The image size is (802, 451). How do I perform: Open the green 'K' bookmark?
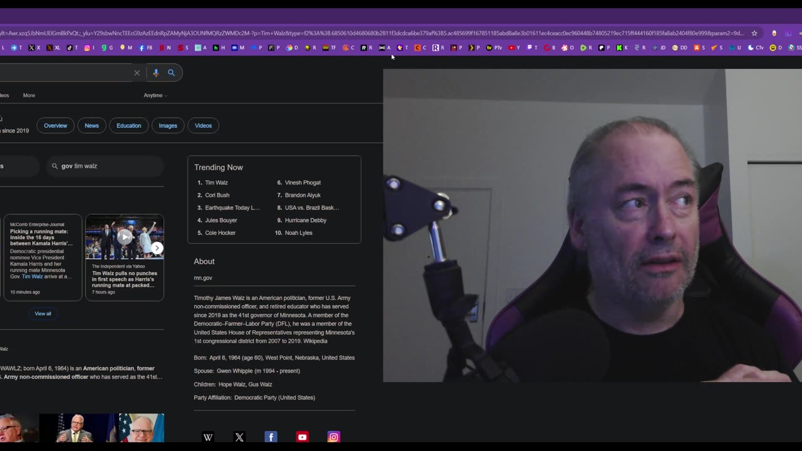click(x=622, y=48)
